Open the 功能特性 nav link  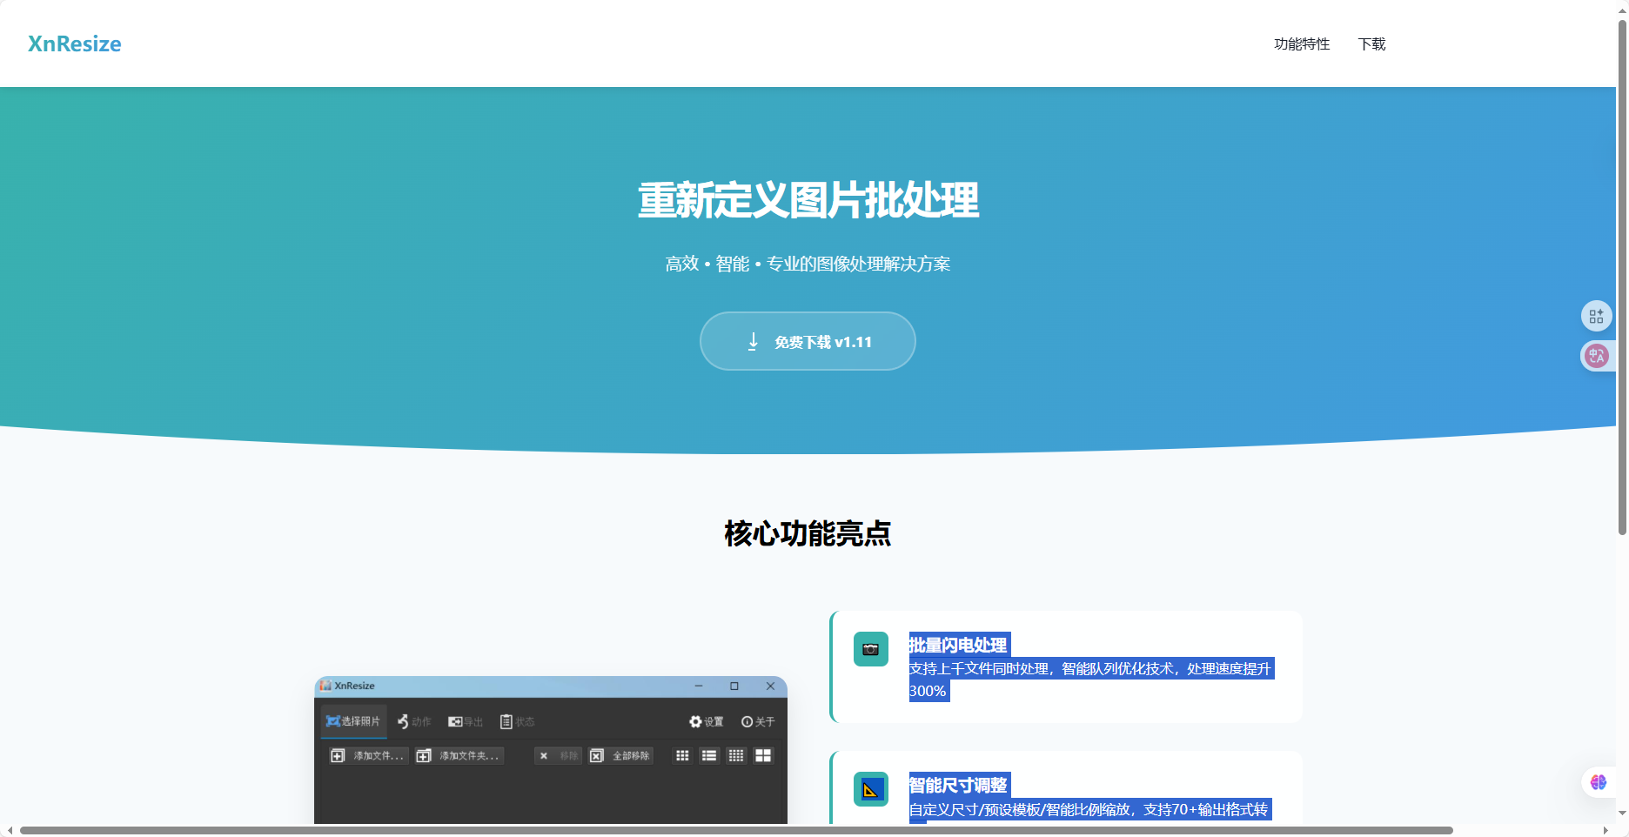(x=1302, y=44)
